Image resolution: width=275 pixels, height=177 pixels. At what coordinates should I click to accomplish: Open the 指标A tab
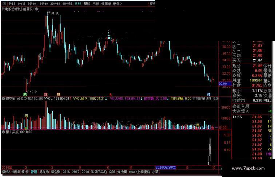tap(6, 172)
